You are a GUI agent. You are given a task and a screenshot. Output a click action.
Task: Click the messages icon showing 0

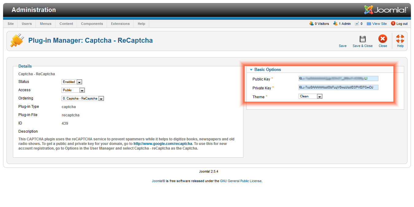click(x=357, y=24)
